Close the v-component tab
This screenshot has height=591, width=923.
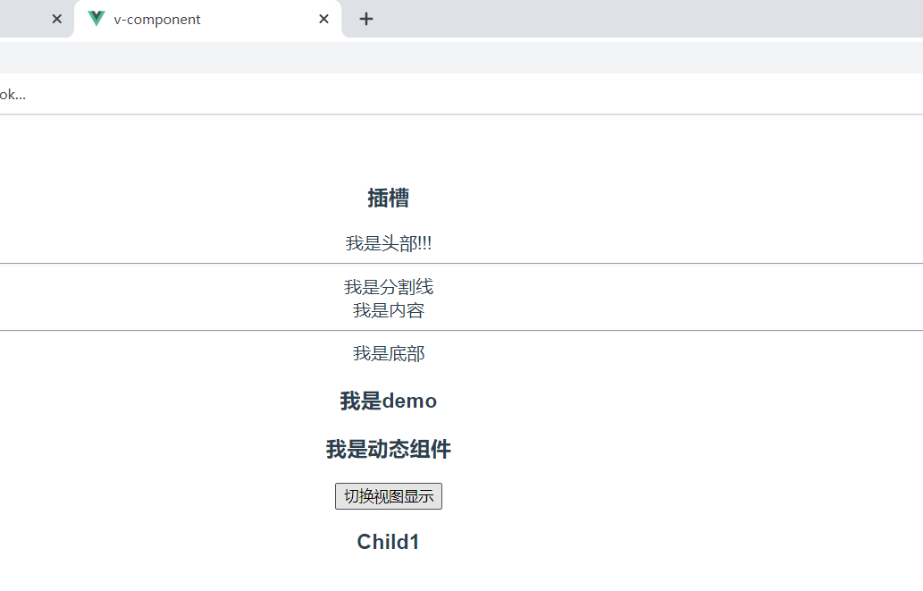pyautogui.click(x=323, y=18)
